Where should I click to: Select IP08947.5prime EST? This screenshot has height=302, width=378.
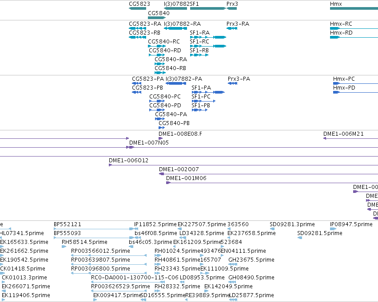click(333, 229)
